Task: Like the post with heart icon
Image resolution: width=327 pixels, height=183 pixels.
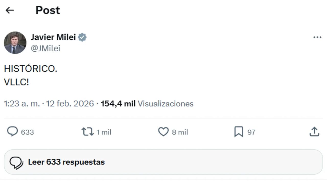Action: click(x=163, y=132)
